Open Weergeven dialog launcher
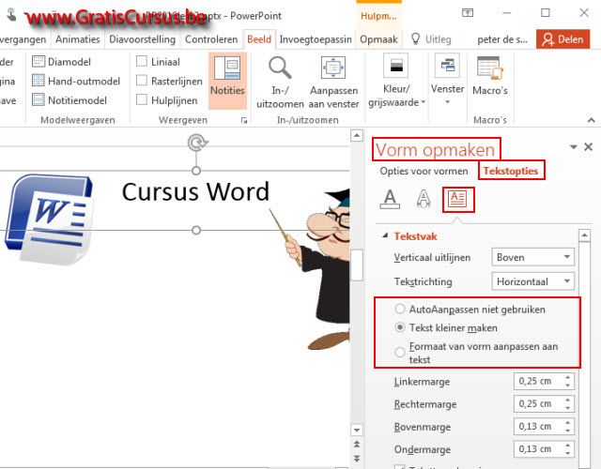Viewport: 601px width, 469px height. 244,121
